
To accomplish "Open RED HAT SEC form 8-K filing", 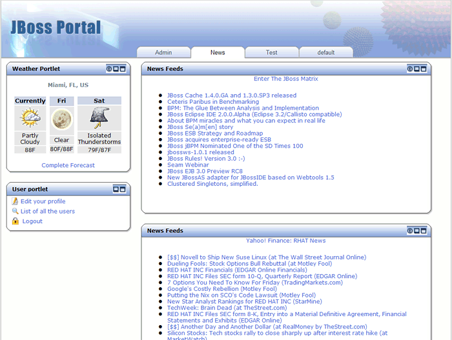I will coord(287,317).
